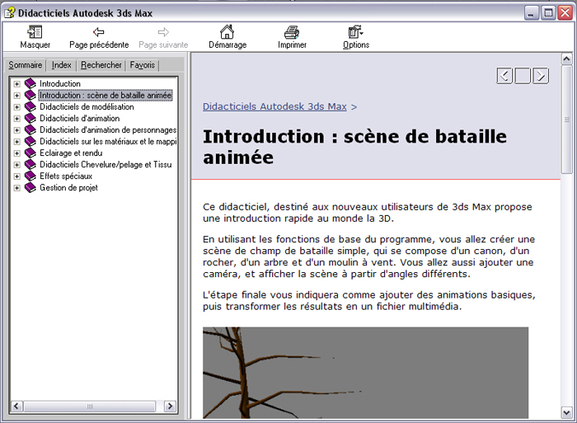
Task: Click book icon of Didacticiels de modélisation
Action: [x=30, y=106]
